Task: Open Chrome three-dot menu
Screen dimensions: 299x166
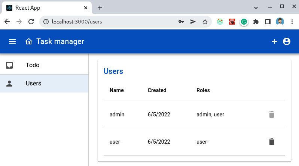Action: [292, 22]
